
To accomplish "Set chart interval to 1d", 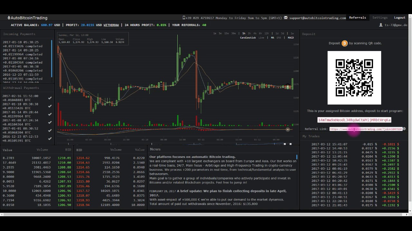I will [x=277, y=33].
